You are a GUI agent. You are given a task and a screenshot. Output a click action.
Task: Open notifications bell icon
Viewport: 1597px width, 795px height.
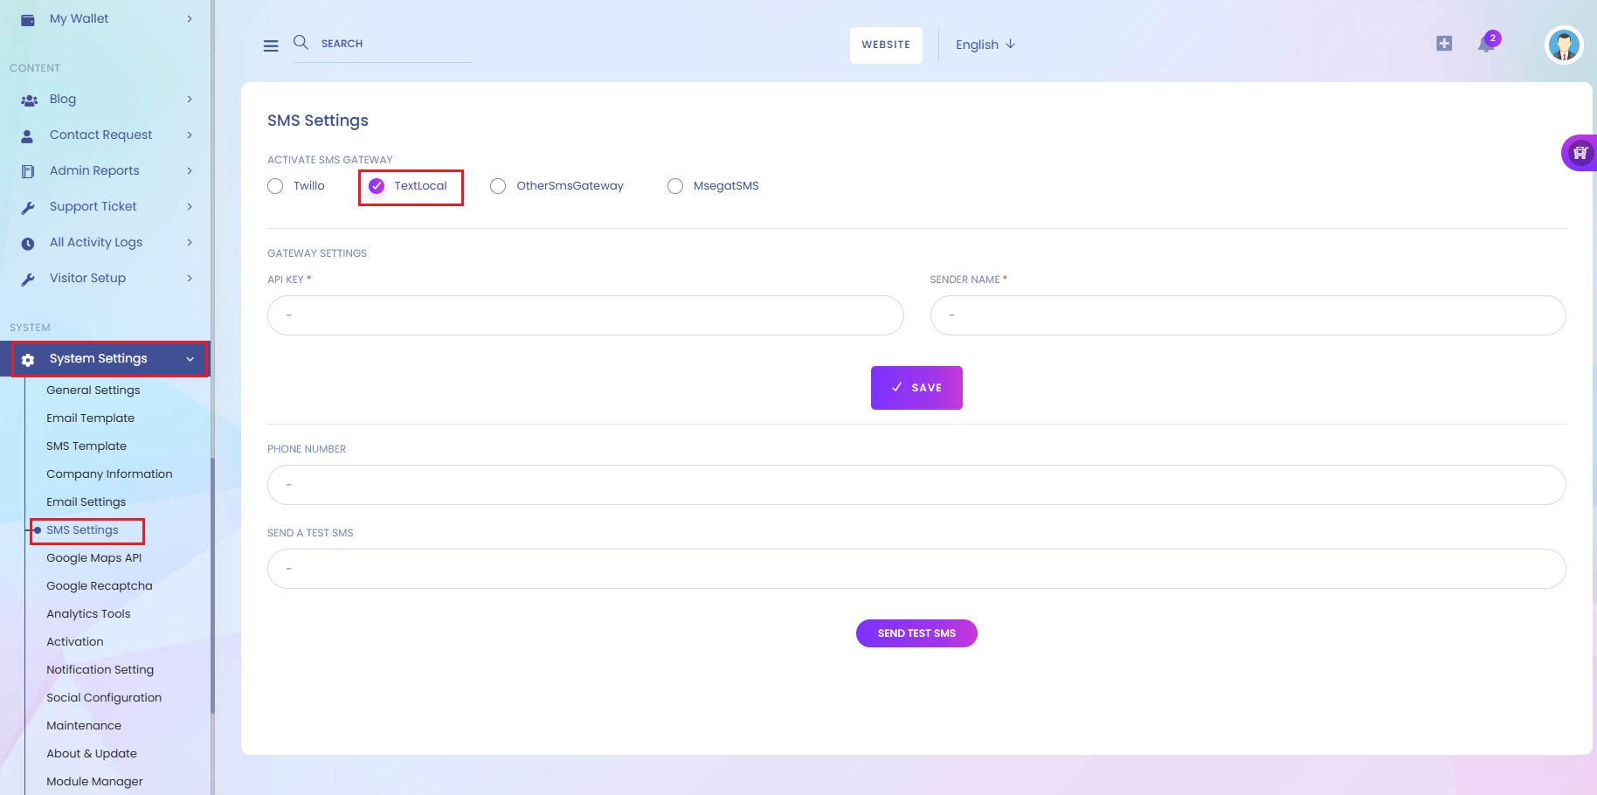pos(1486,44)
